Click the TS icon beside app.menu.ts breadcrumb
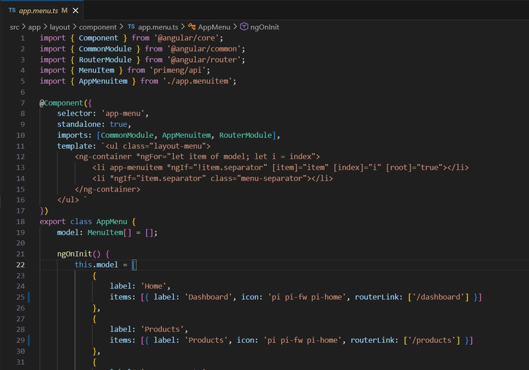The image size is (529, 370). coord(131,27)
